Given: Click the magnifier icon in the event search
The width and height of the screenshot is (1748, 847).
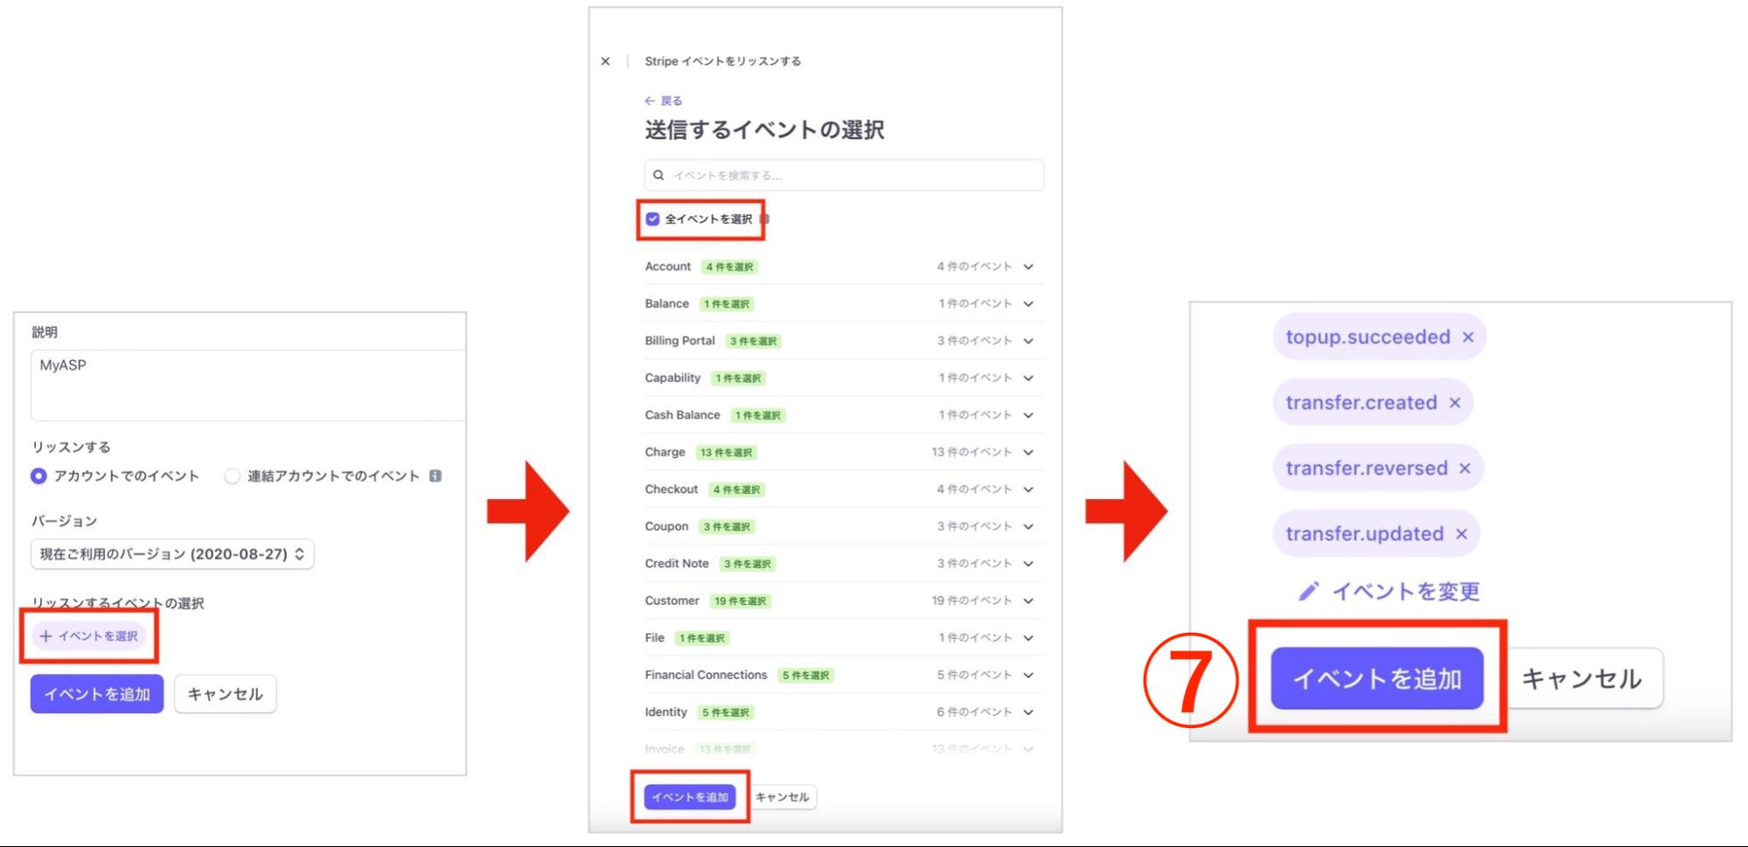Looking at the screenshot, I should [657, 175].
